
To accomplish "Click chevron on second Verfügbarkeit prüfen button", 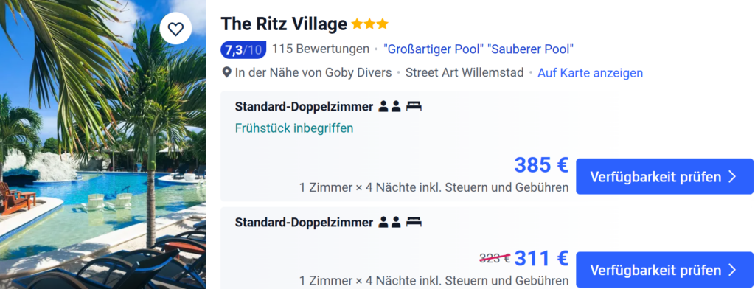I will click(732, 270).
